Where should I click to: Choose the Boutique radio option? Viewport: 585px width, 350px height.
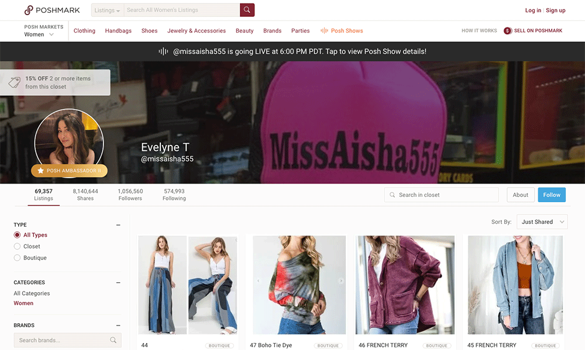click(x=17, y=258)
